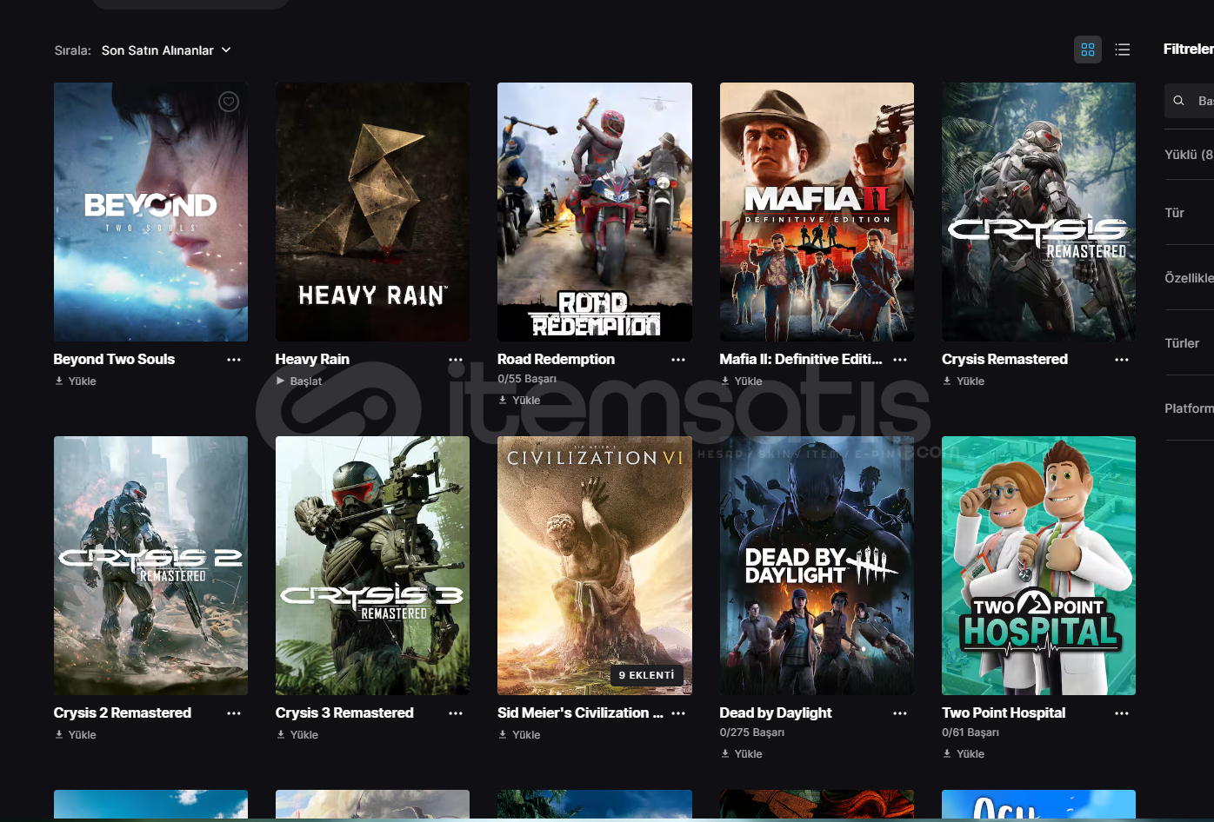Open more options for Crysis 2 Remastered
Screen dimensions: 1214x822
click(234, 713)
